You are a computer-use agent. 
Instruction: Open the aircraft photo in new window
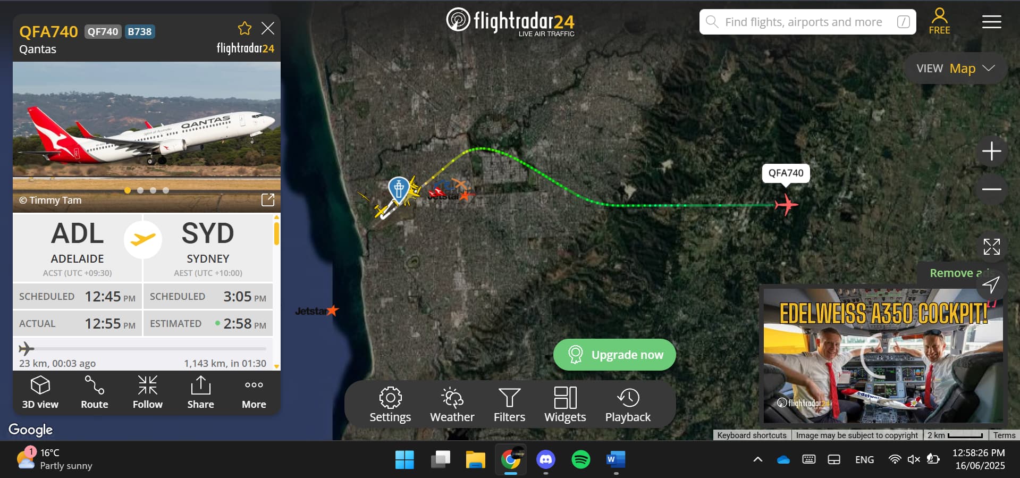click(x=268, y=200)
